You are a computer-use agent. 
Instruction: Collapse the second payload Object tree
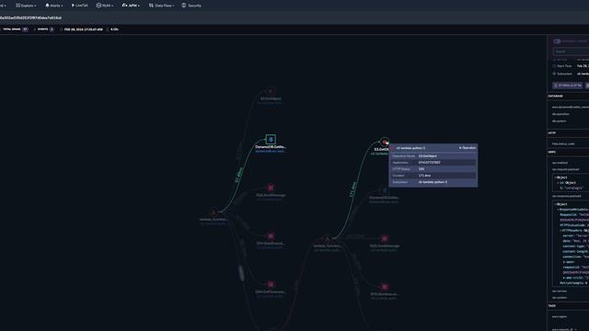pyautogui.click(x=555, y=204)
